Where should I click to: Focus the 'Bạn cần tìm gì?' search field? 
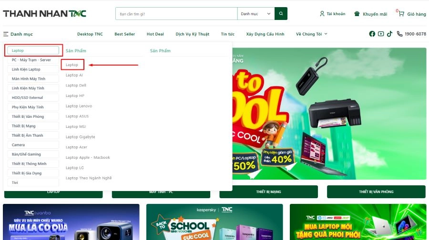coord(176,14)
